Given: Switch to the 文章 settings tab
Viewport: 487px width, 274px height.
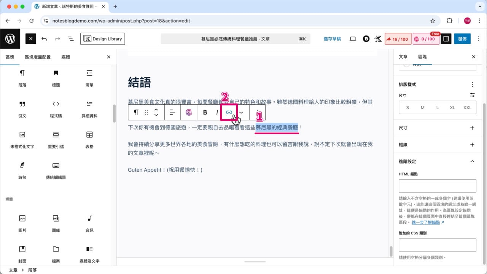Looking at the screenshot, I should coord(403,57).
